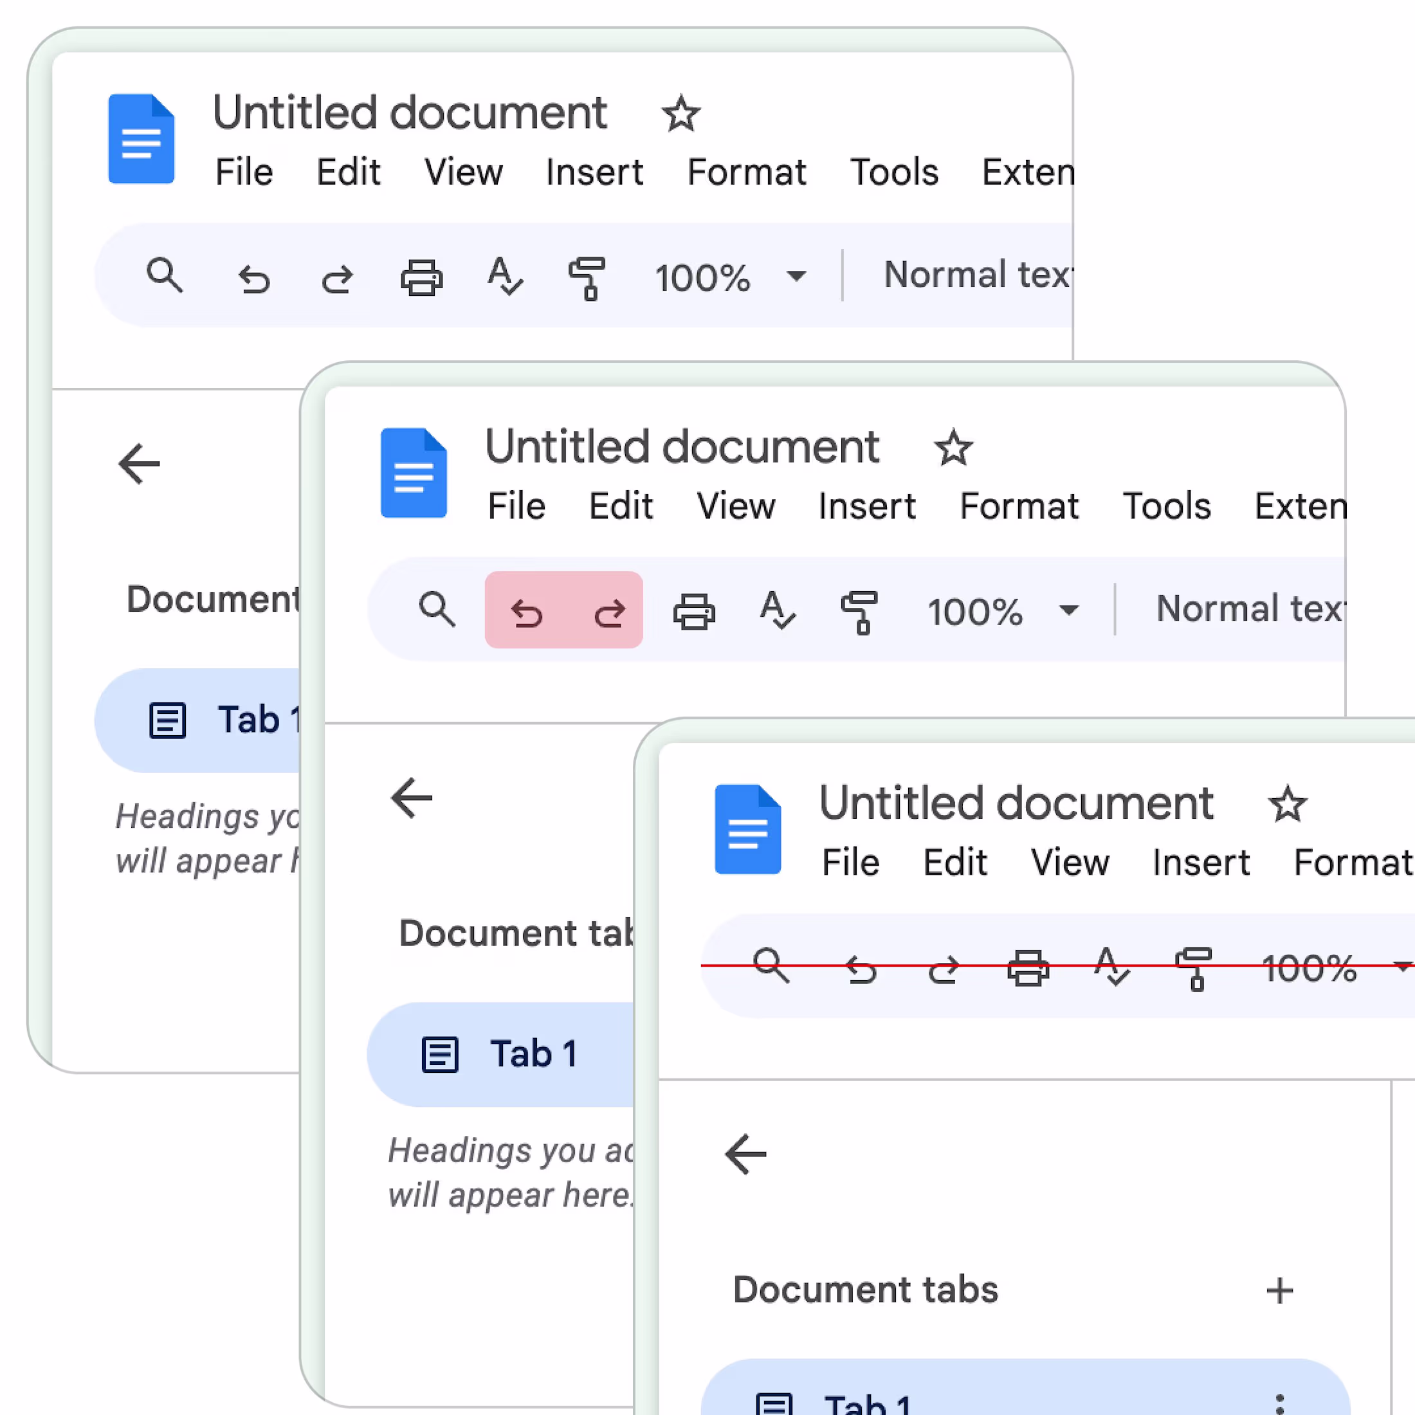Click the Print icon in the middle window
This screenshot has height=1415, width=1415.
tap(695, 612)
